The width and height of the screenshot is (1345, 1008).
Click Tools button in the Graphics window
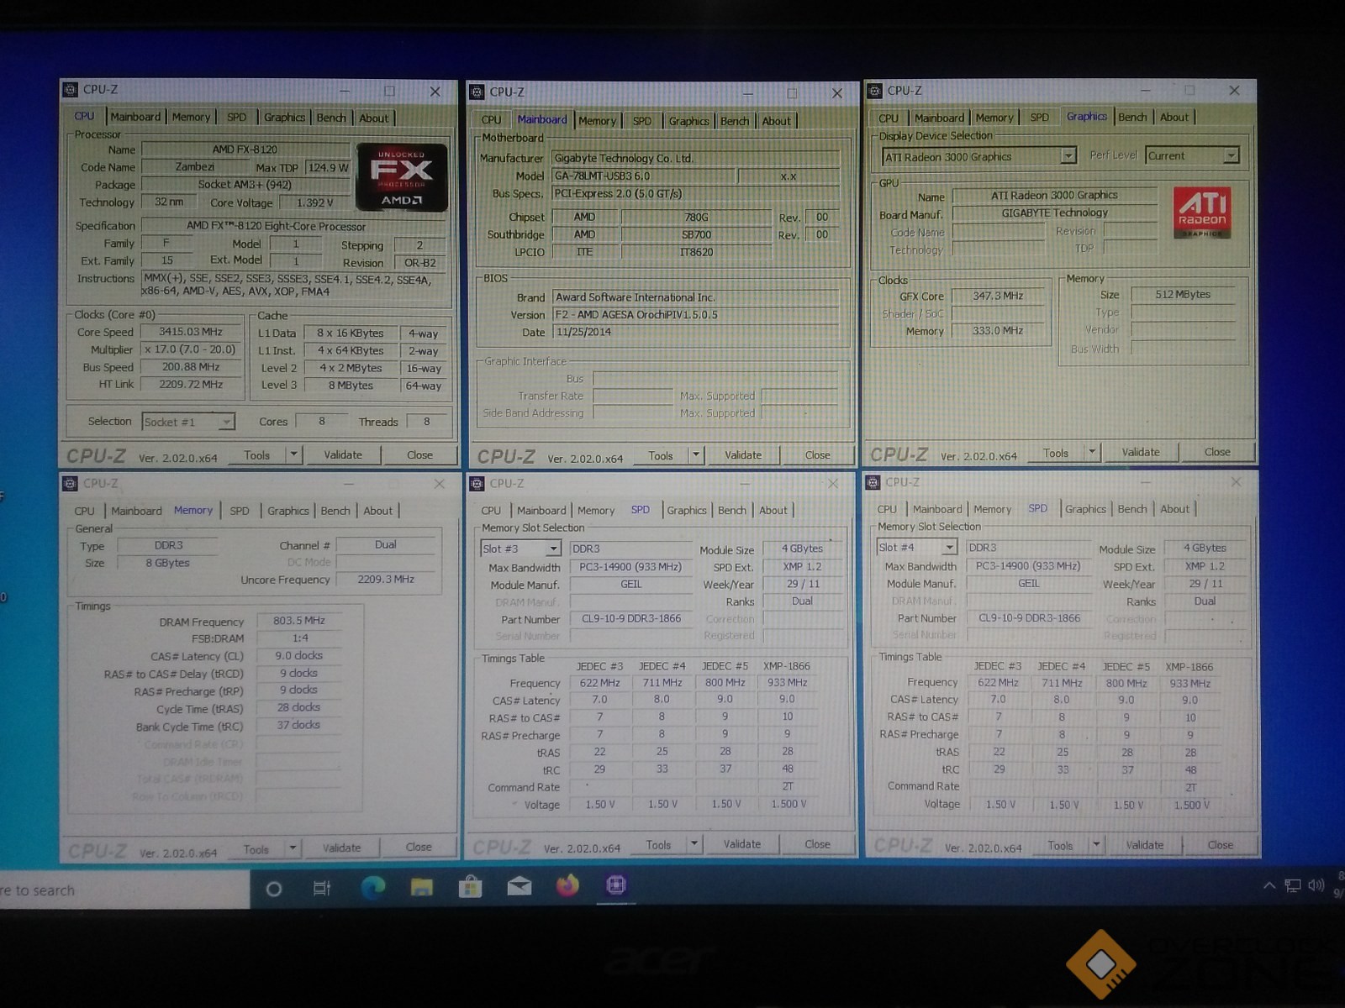coord(1056,453)
